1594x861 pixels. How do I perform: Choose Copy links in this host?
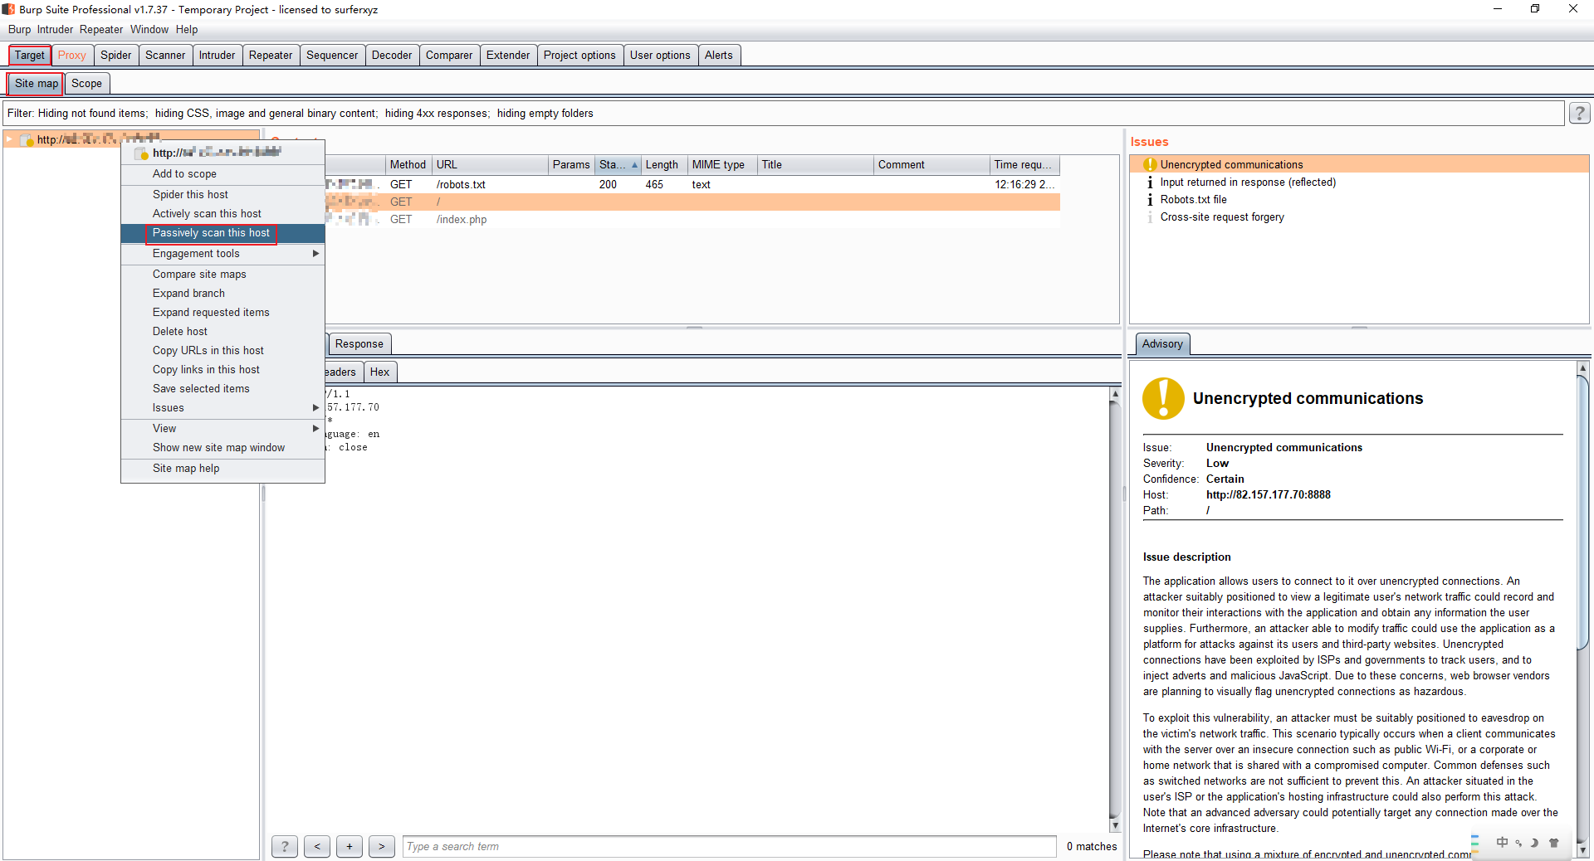(x=222, y=369)
